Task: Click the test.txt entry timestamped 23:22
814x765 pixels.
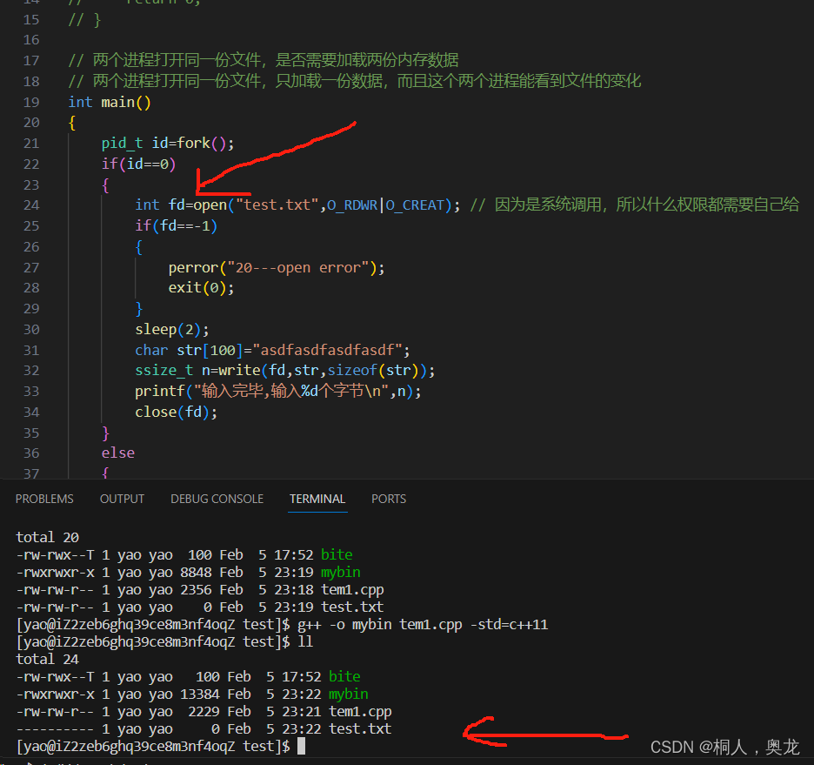Action: pyautogui.click(x=204, y=729)
